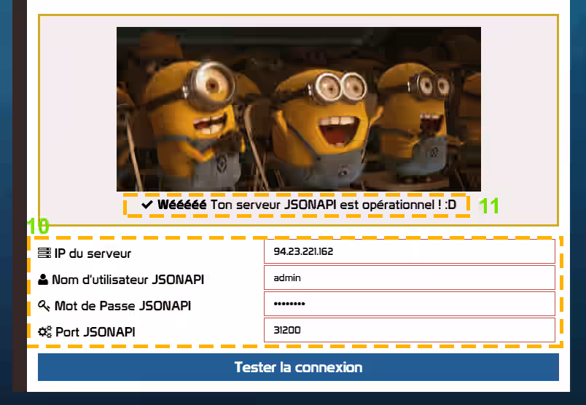Click the gears icon beside Port JSONAPI
The height and width of the screenshot is (405, 586).
[45, 331]
